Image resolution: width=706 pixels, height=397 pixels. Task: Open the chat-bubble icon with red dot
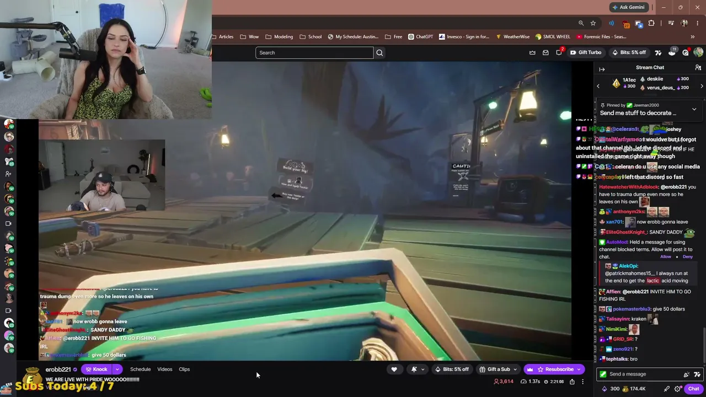tap(686, 52)
